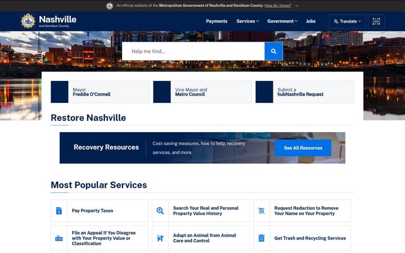This screenshot has width=405, height=253.
Task: Click the Pay Property Taxes document icon
Action: 59,211
